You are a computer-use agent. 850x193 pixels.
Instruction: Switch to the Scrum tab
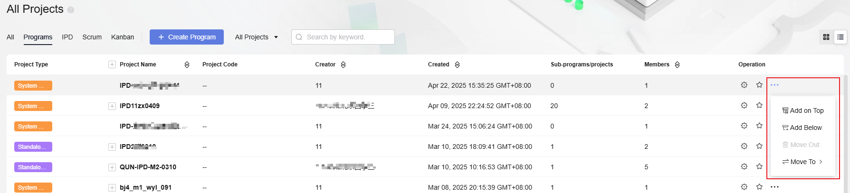(92, 37)
